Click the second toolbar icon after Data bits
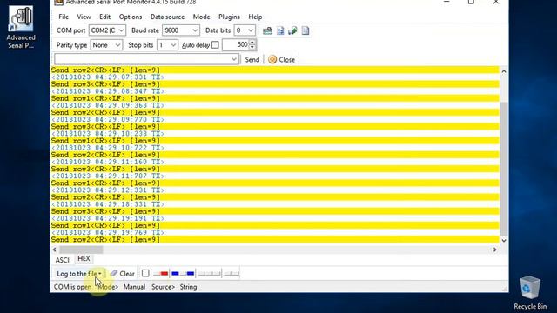The height and width of the screenshot is (313, 557). pos(280,30)
